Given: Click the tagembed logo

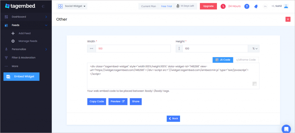Looking at the screenshot, I should 20,6.
